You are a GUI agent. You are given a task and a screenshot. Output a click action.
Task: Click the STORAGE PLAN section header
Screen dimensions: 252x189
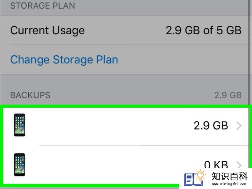tap(43, 6)
